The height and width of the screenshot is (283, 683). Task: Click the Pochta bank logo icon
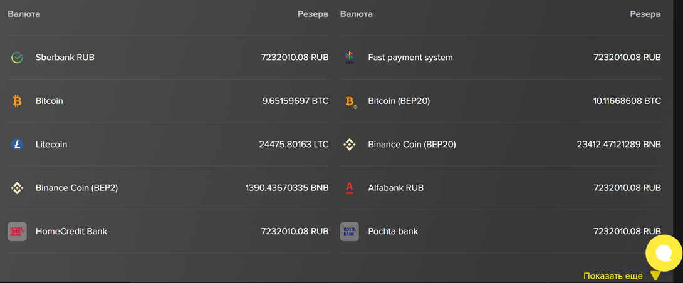pyautogui.click(x=350, y=232)
